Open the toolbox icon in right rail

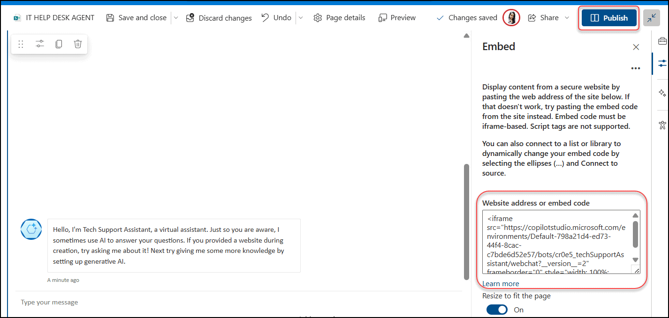[x=662, y=41]
